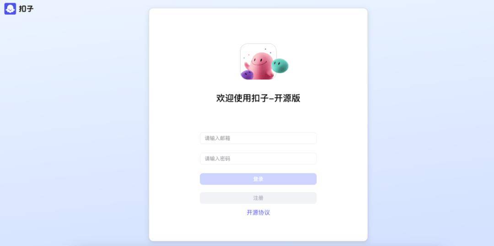Focus the 请输入密码 password field
The image size is (494, 246).
(x=258, y=159)
